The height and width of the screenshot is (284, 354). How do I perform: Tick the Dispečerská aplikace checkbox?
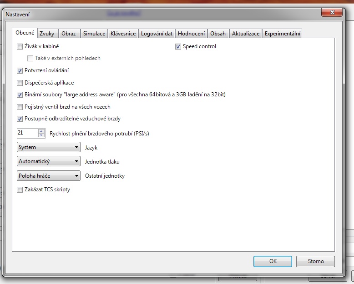pos(20,83)
